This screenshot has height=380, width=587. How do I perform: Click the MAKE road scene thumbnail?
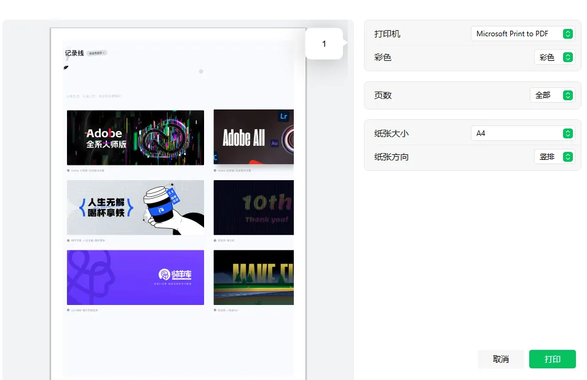coord(253,277)
